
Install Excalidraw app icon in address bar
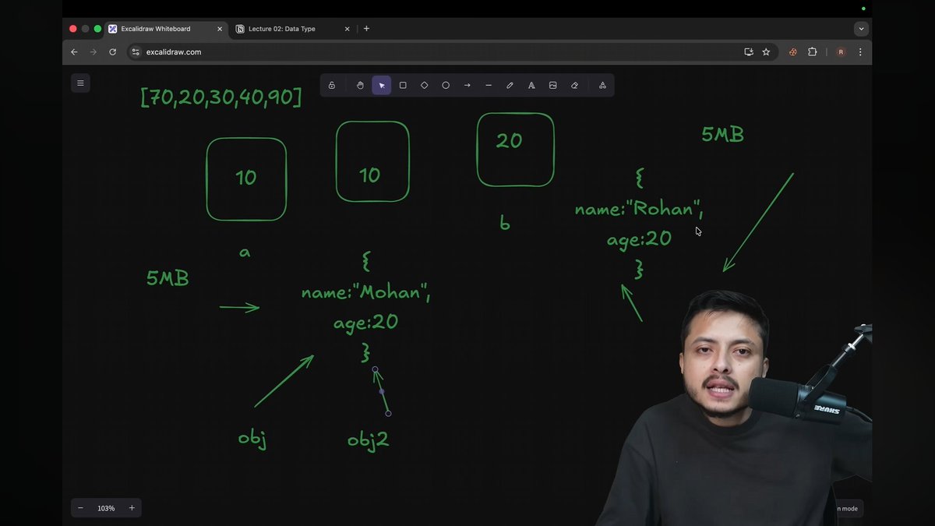pos(749,52)
